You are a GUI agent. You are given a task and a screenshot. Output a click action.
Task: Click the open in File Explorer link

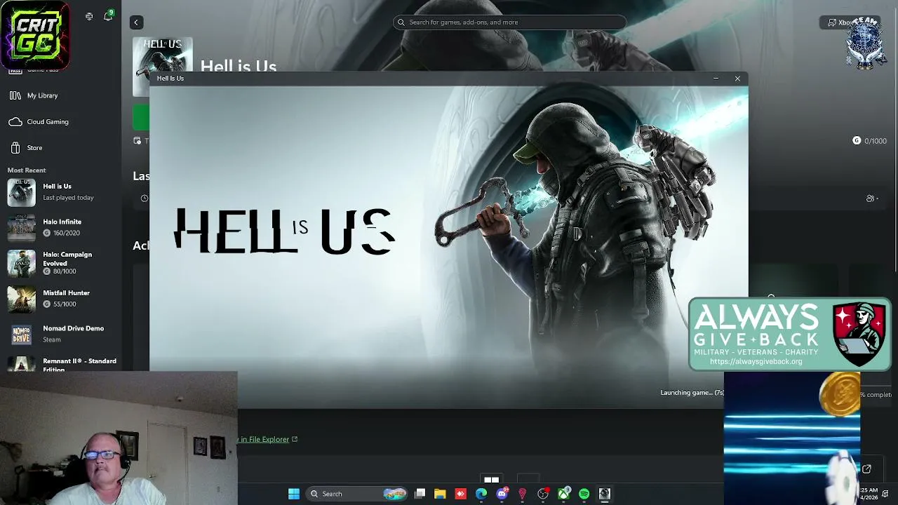click(268, 440)
